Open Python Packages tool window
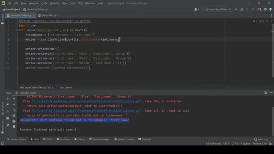Screen dimensions: 274x154 coord(99,139)
